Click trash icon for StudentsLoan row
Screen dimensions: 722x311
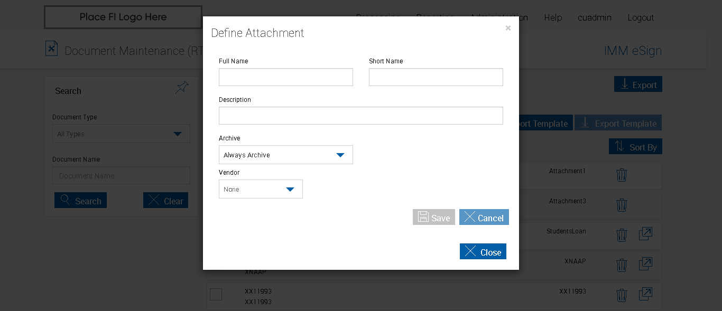point(622,235)
